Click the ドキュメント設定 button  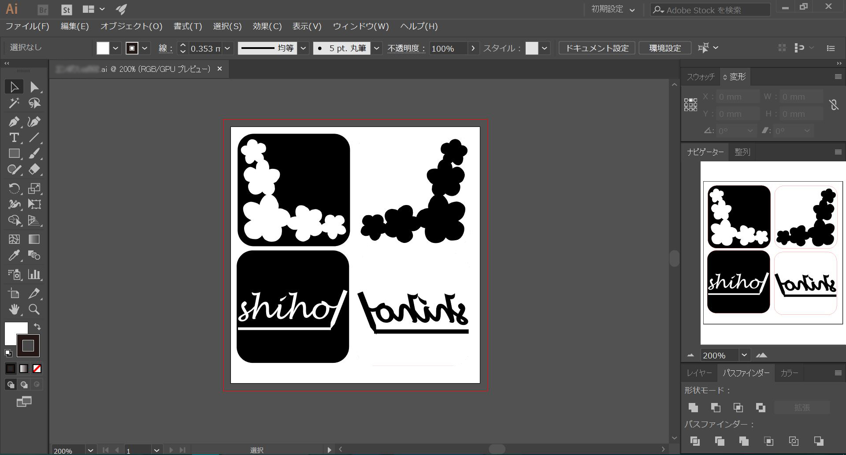[597, 48]
